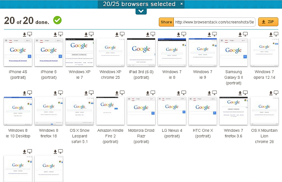Image resolution: width=282 pixels, height=182 pixels.
Task: Download the iPhone 4S portrait screenshot
Action: [24, 34]
